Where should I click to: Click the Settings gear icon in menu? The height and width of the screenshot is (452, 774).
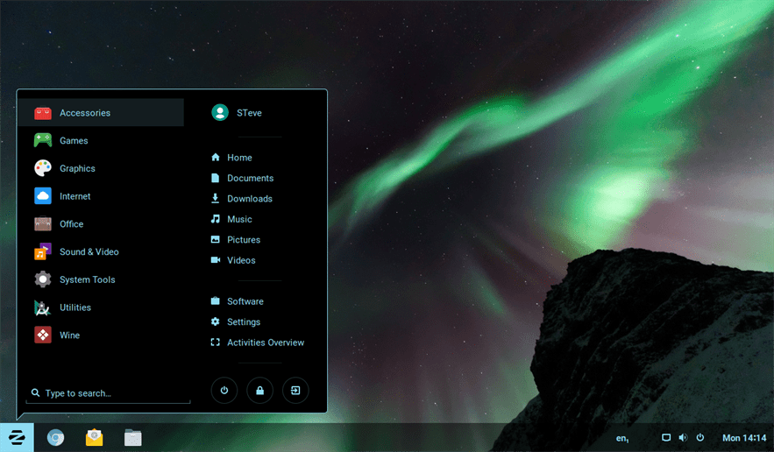216,321
